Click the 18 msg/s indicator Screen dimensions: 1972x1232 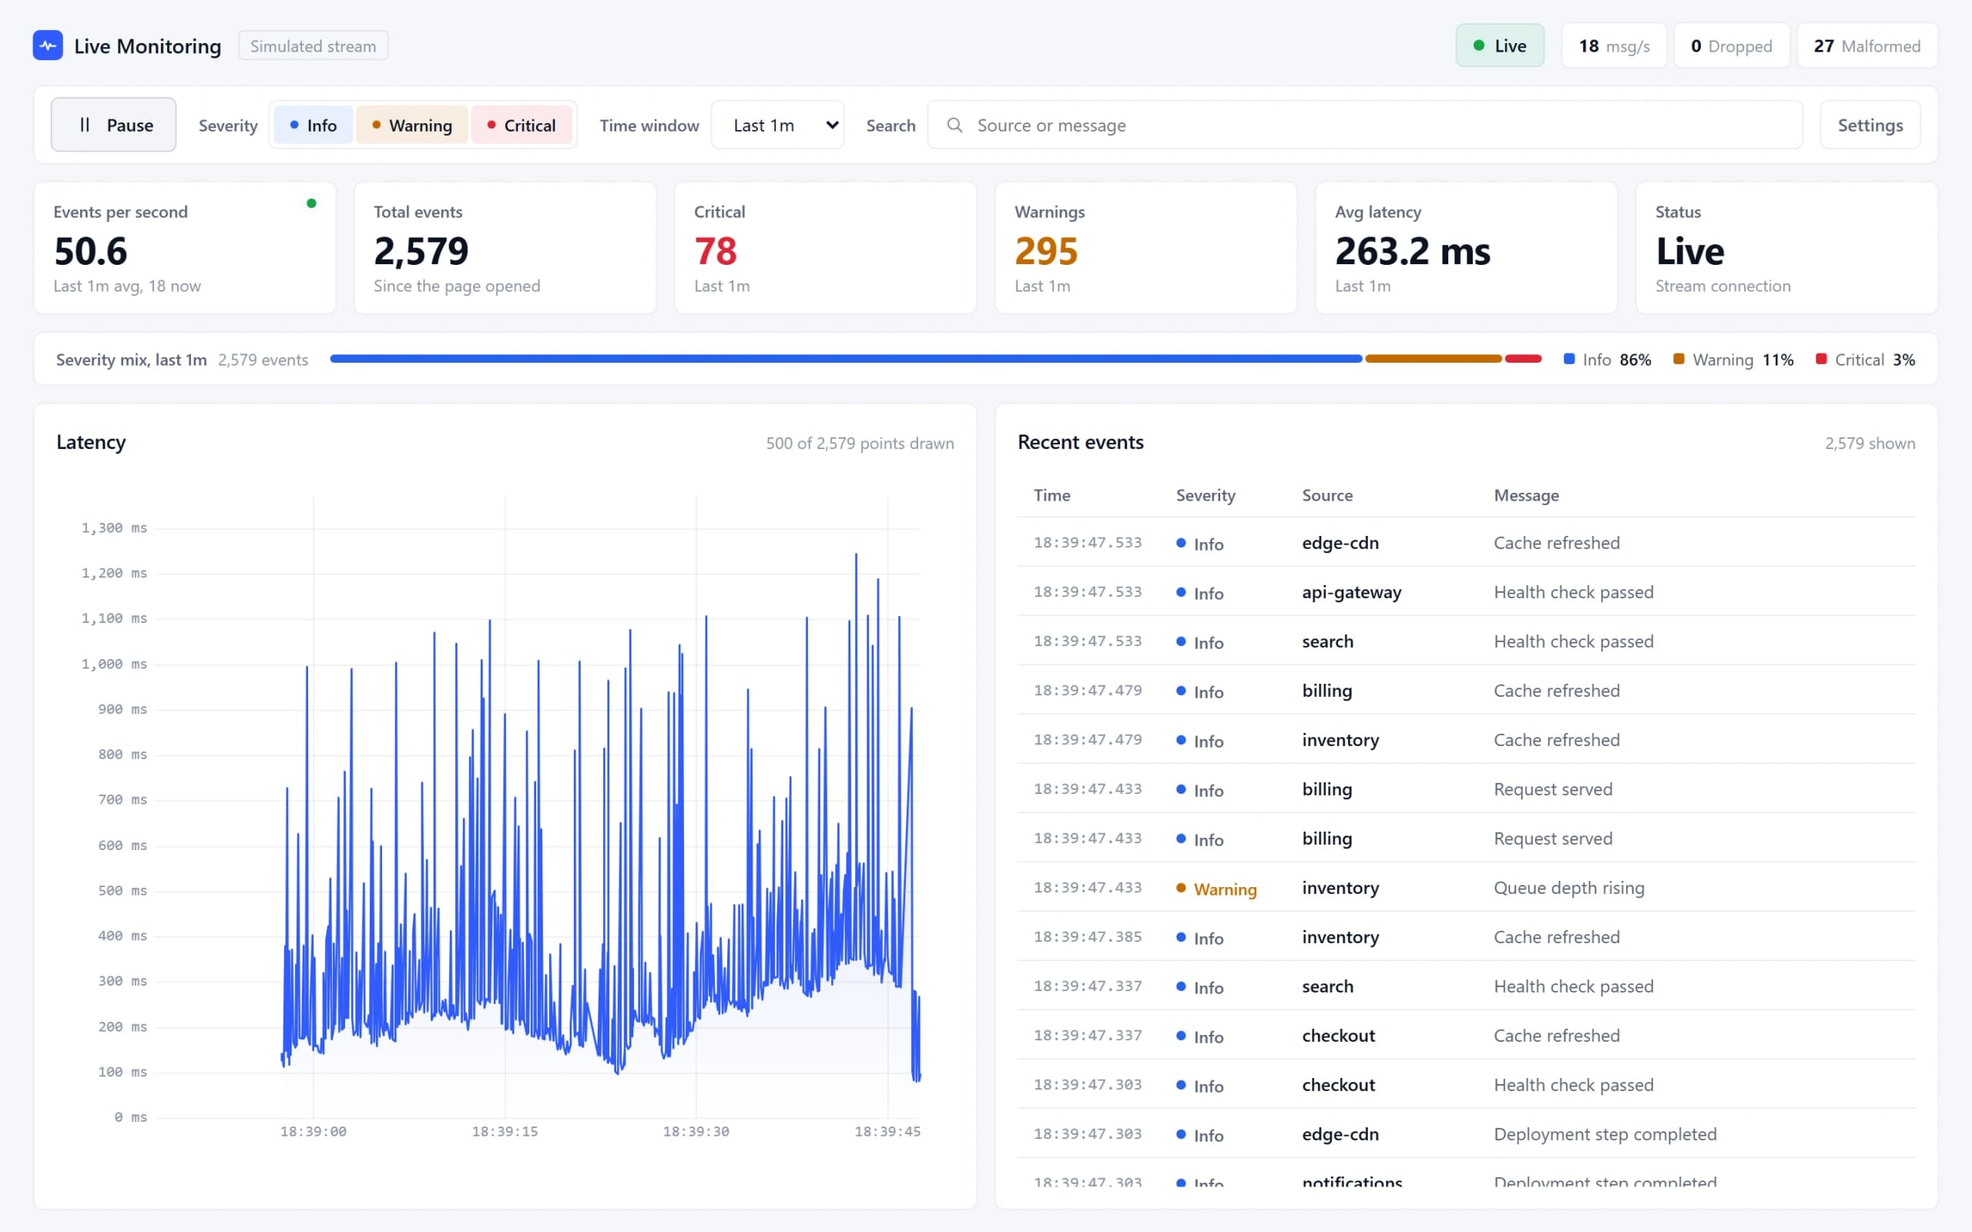(x=1615, y=45)
